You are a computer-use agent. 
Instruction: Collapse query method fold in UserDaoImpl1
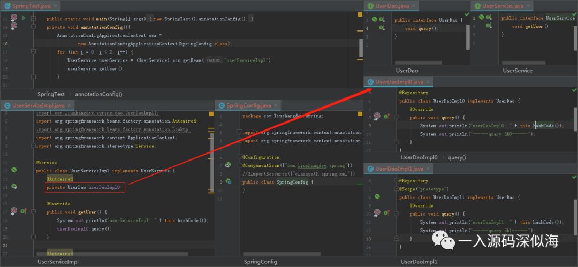(x=396, y=213)
